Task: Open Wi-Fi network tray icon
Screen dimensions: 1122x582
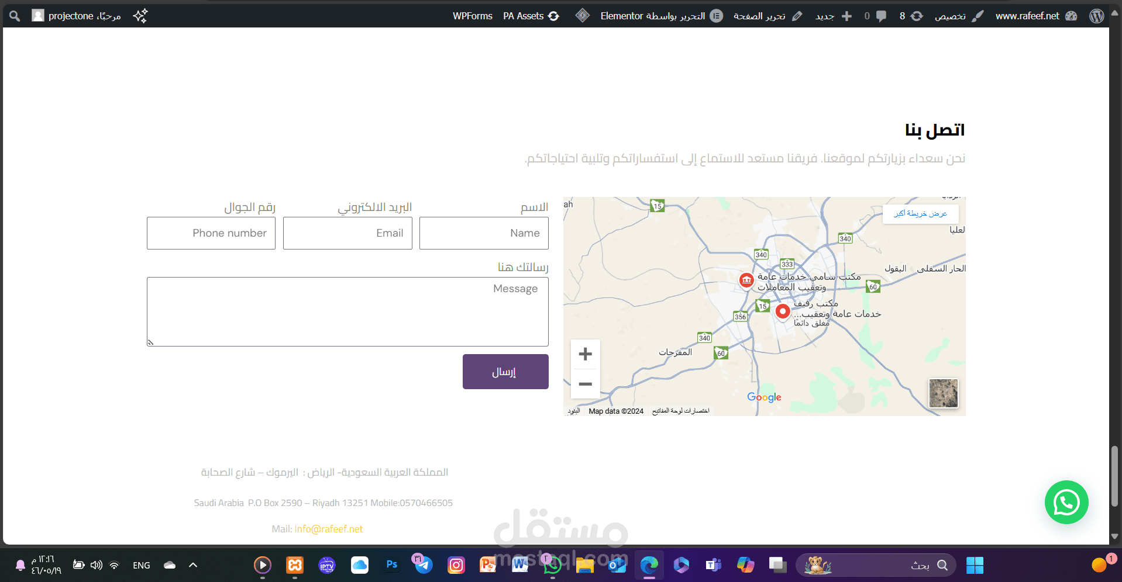Action: [x=115, y=565]
